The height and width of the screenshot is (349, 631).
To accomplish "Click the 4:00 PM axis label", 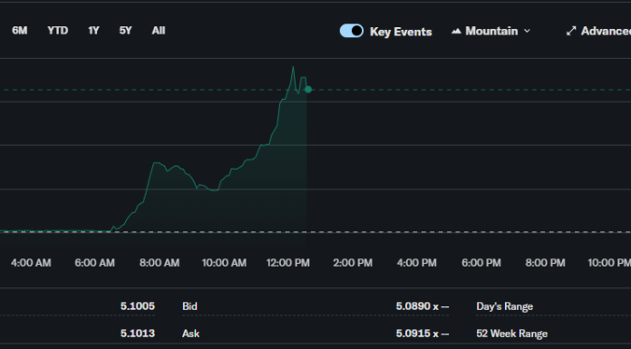I will coord(417,263).
